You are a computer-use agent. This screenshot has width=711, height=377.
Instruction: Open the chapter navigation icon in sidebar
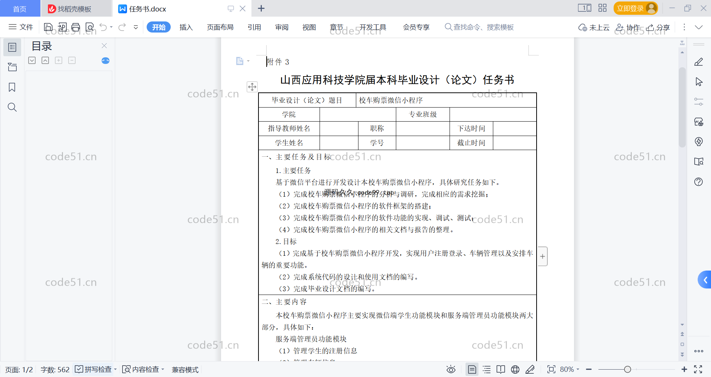point(12,67)
